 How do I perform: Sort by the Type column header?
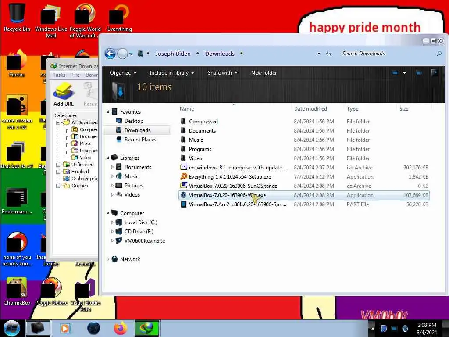coord(353,109)
